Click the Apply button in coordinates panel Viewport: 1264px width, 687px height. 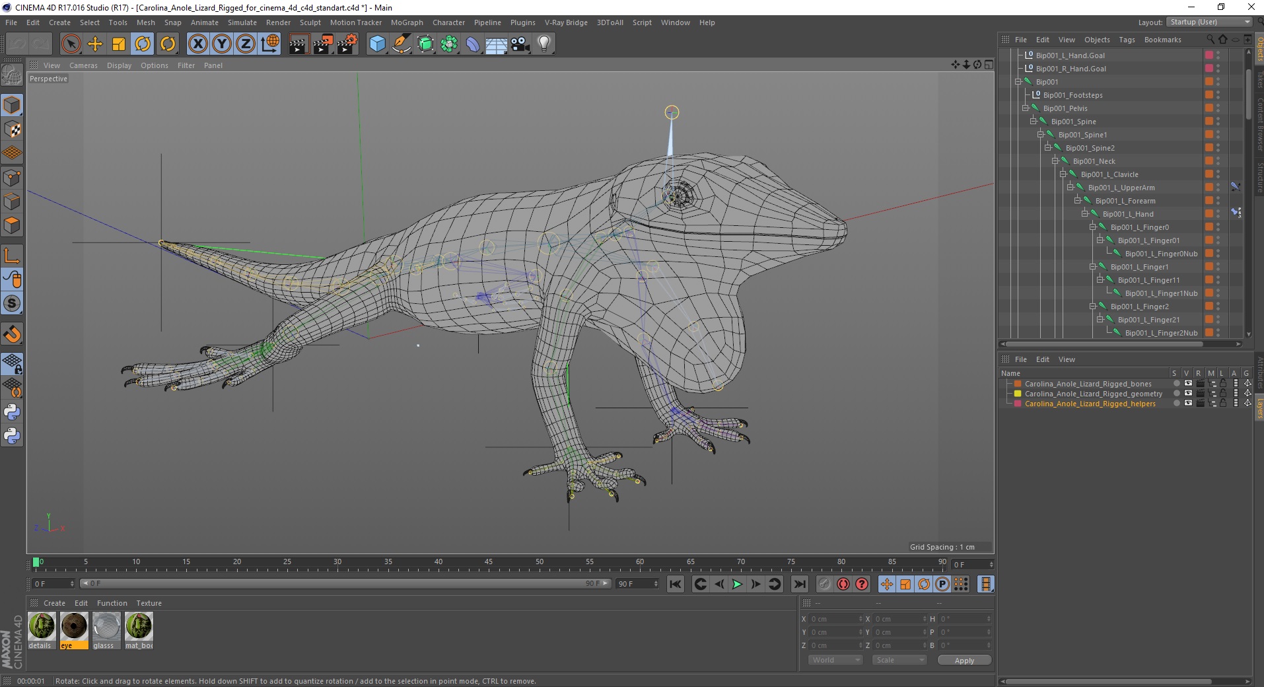click(x=964, y=661)
